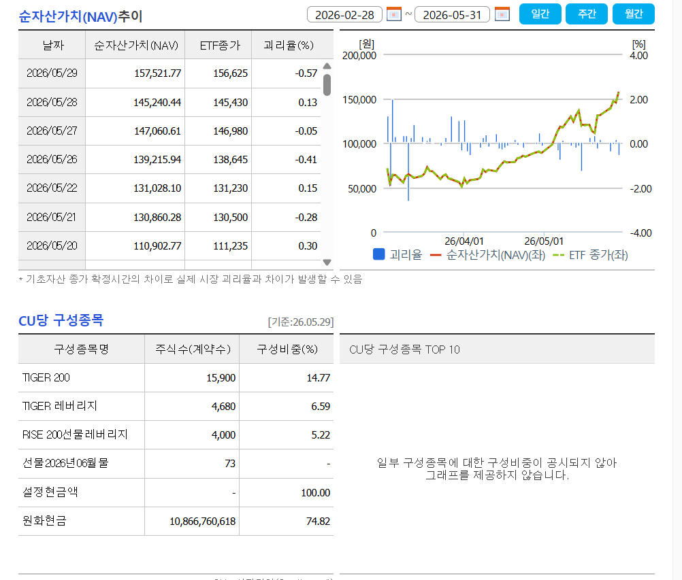This screenshot has width=682, height=580.
Task: Click the NAV table scroll up arrow
Action: [x=327, y=66]
